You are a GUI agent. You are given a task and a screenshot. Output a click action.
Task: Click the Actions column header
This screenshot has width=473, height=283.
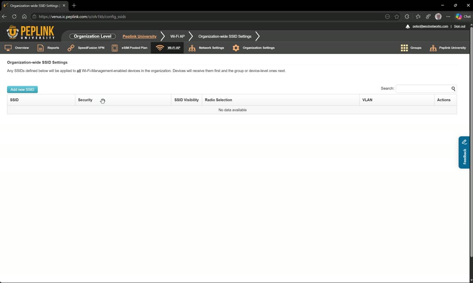(445, 100)
